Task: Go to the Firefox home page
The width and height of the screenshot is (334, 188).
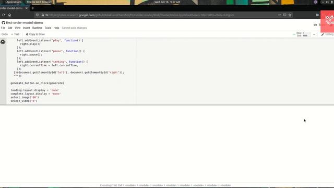Action: tap(9, 15)
